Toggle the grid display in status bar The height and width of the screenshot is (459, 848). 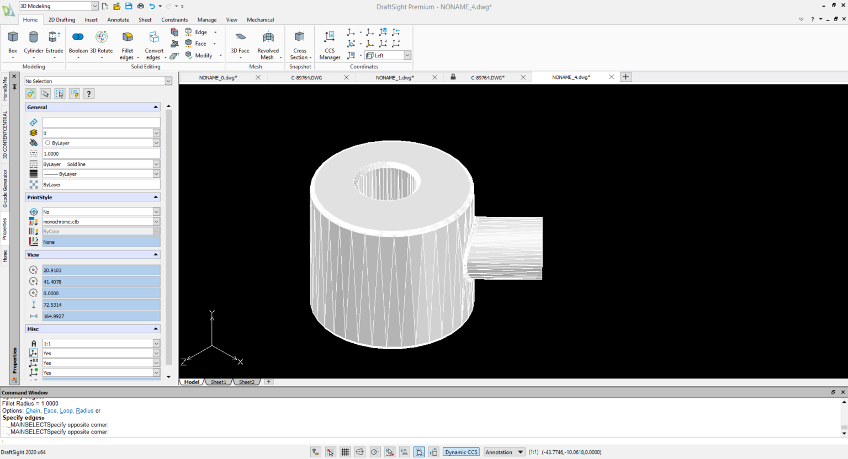(345, 452)
